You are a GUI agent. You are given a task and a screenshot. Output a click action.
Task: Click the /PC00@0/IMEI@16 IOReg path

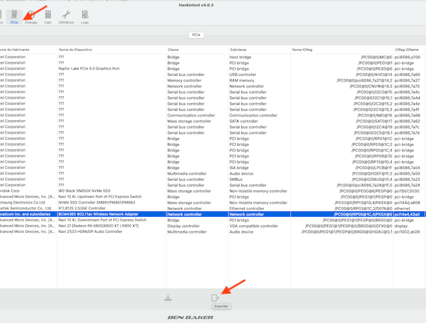[375, 115]
